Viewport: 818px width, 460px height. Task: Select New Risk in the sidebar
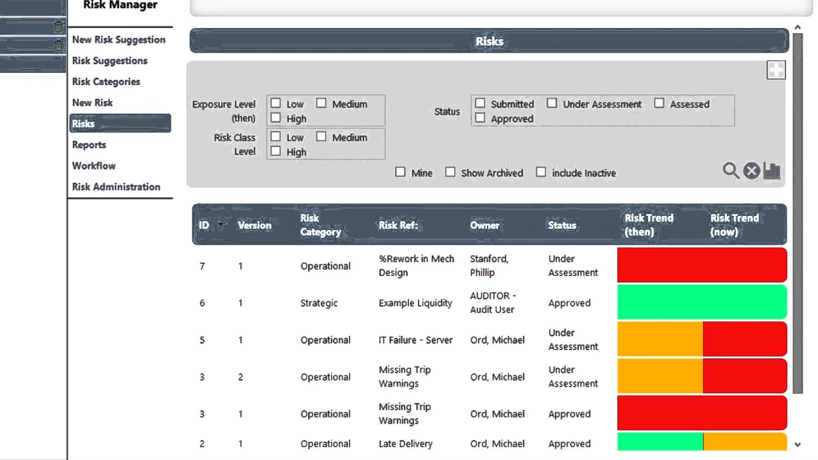point(93,103)
